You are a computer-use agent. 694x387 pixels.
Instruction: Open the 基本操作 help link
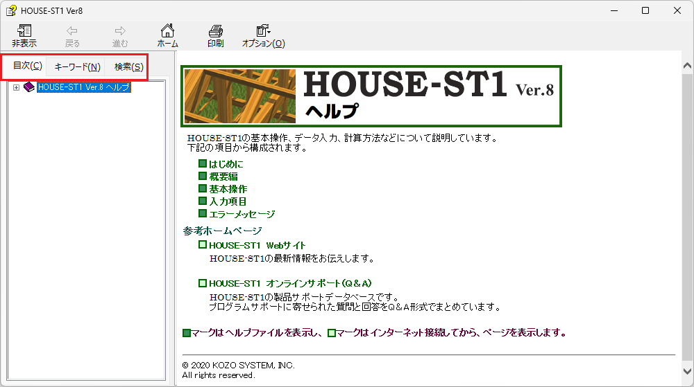pos(228,189)
